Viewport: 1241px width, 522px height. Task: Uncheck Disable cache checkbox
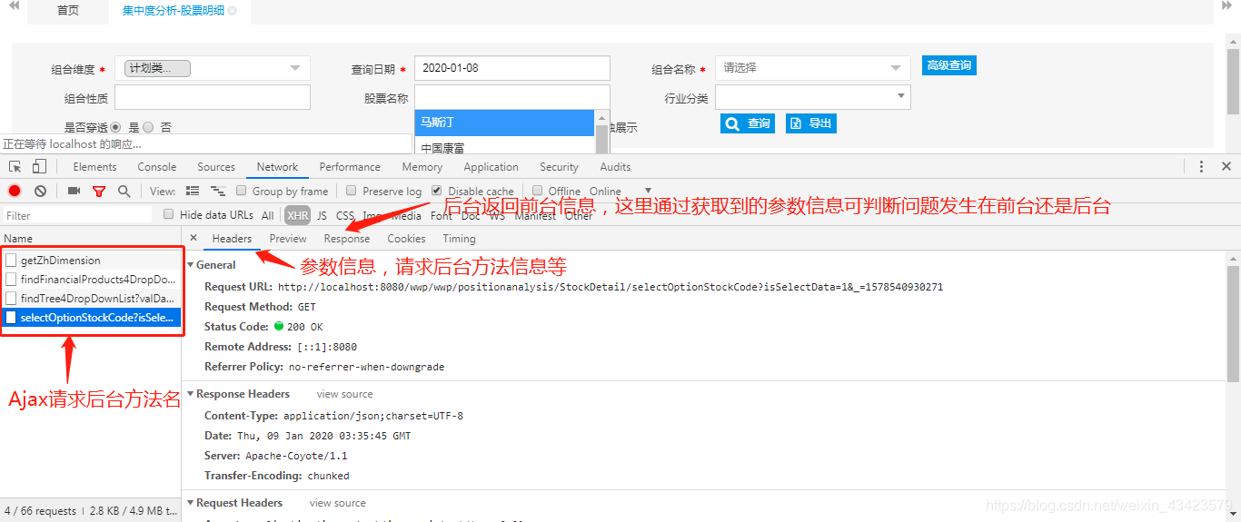pos(437,191)
